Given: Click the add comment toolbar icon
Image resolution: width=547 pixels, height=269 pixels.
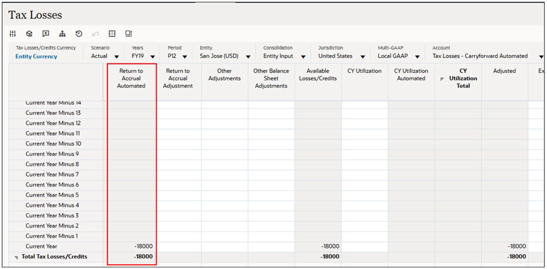Looking at the screenshot, I should pos(46,34).
